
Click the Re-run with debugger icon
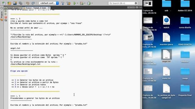[x=6, y=14]
